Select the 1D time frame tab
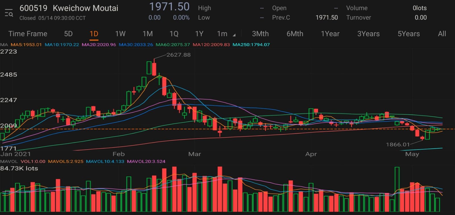This screenshot has height=215, width=455. pyautogui.click(x=94, y=34)
